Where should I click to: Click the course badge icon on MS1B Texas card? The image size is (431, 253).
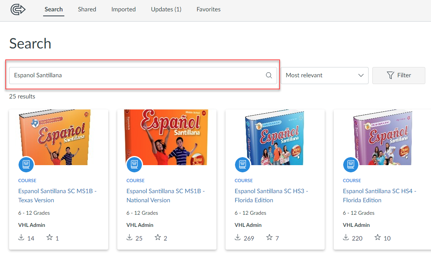26,164
